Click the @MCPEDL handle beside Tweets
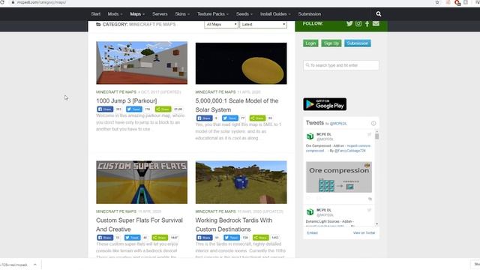Screen dimensions: 480x270 pyautogui.click(x=338, y=124)
